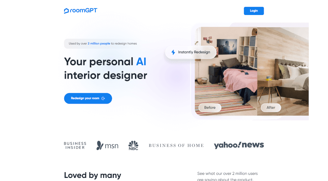Click the roomGPT brand name text
Image resolution: width=328 pixels, height=181 pixels.
84,11
